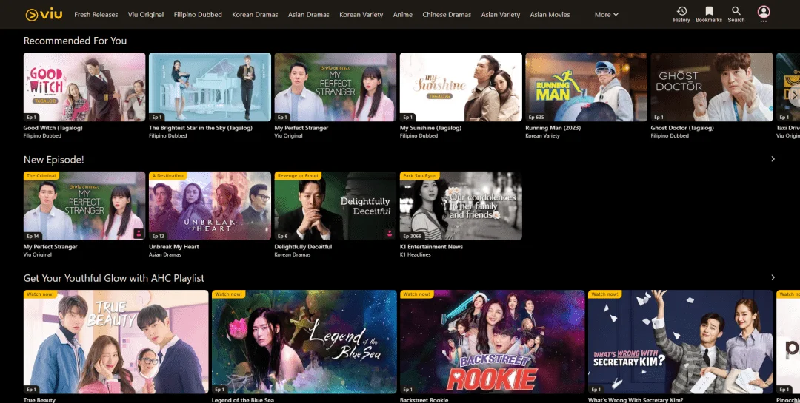Image resolution: width=800 pixels, height=403 pixels.
Task: Click the Unbreak My Heart title link
Action: click(174, 246)
